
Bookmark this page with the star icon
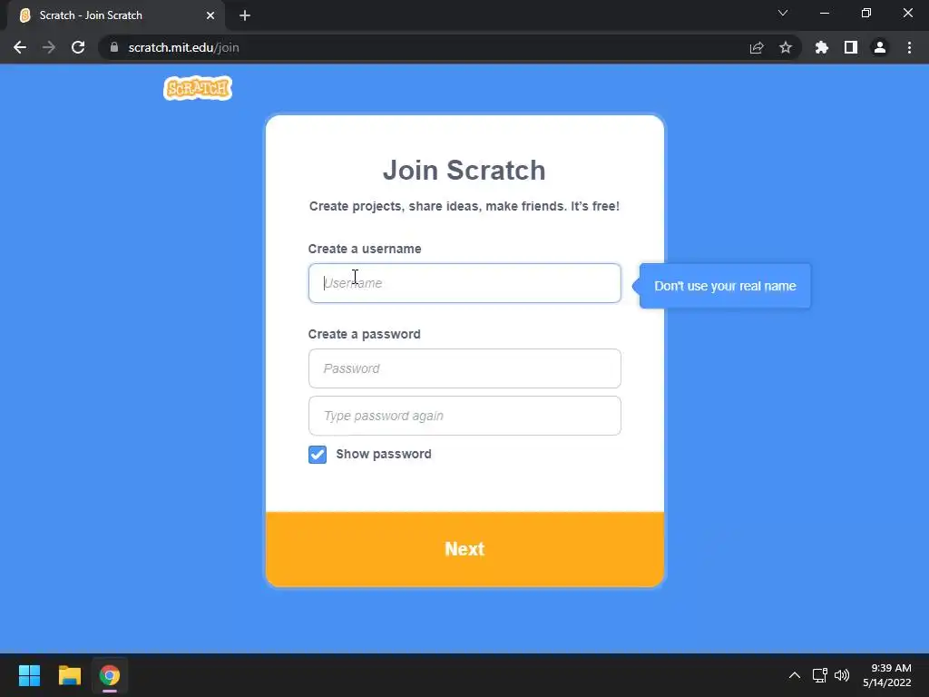click(786, 47)
